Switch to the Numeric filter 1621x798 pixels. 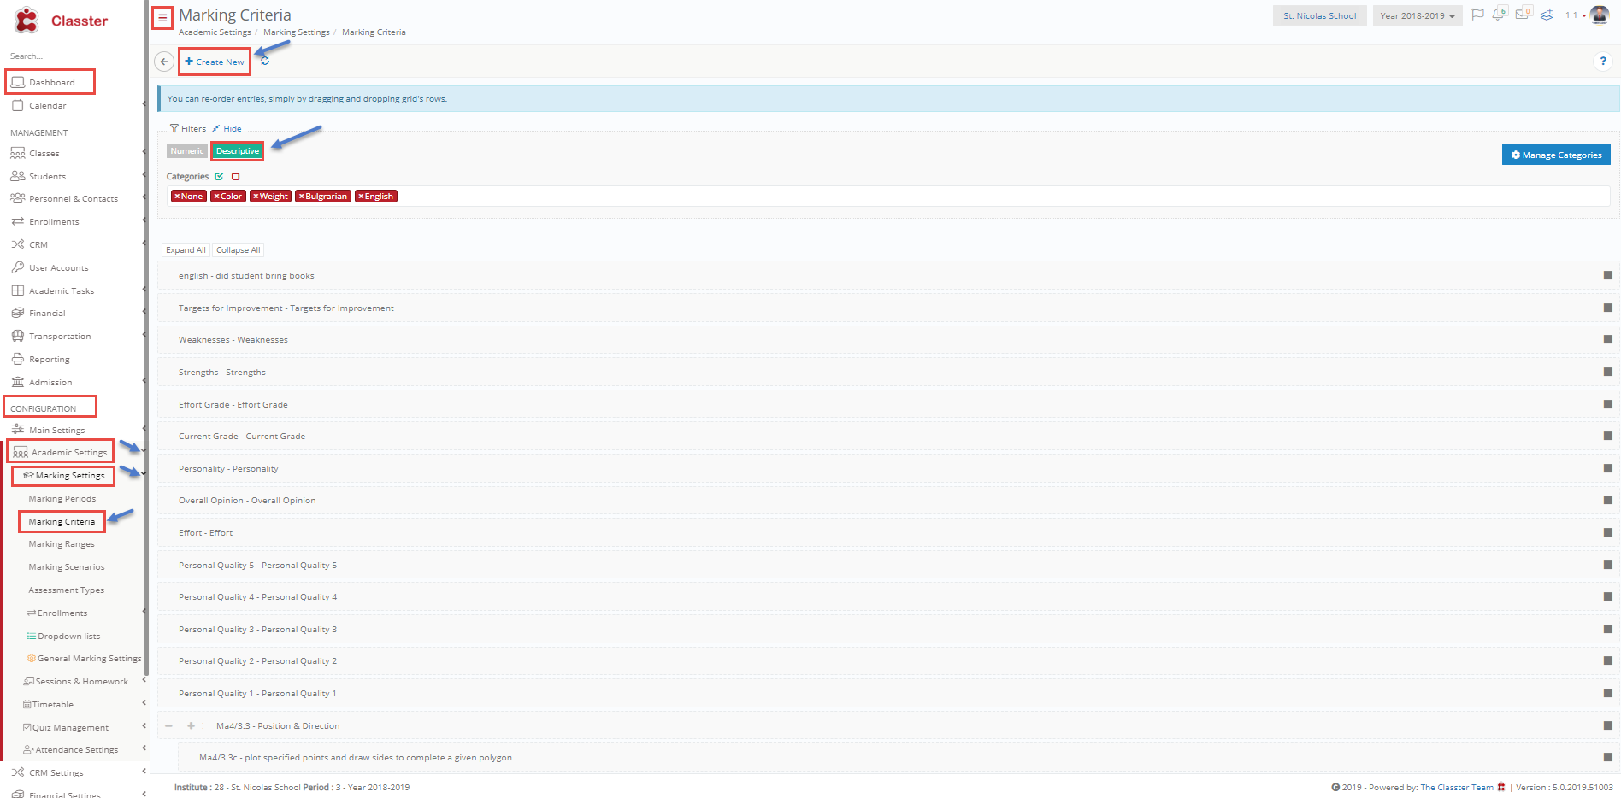[187, 151]
